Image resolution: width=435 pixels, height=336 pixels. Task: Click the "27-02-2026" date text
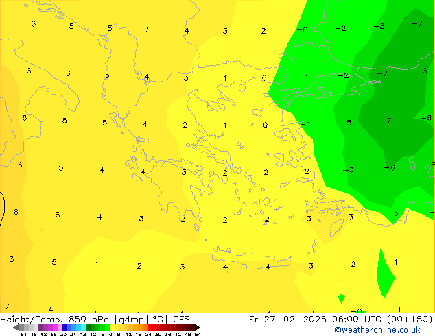295,320
